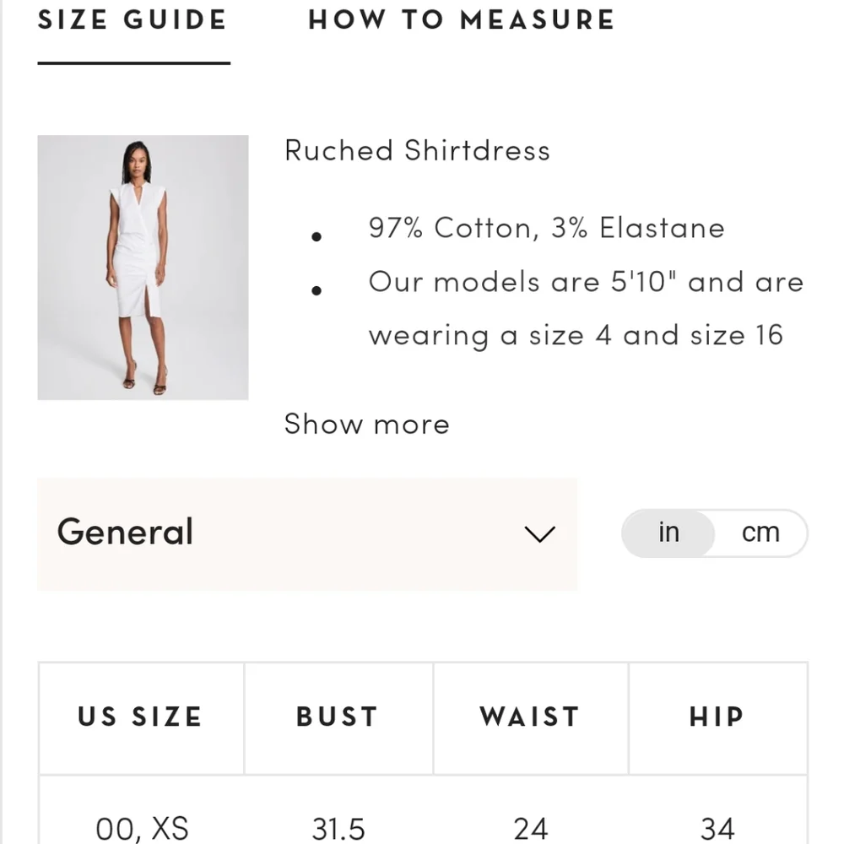The image size is (844, 844).
Task: Select the 34 hip measurement value
Action: [x=717, y=829]
